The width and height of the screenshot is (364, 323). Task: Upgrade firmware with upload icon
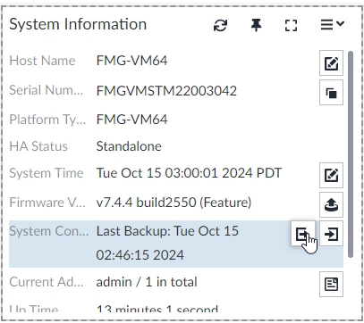click(x=331, y=204)
